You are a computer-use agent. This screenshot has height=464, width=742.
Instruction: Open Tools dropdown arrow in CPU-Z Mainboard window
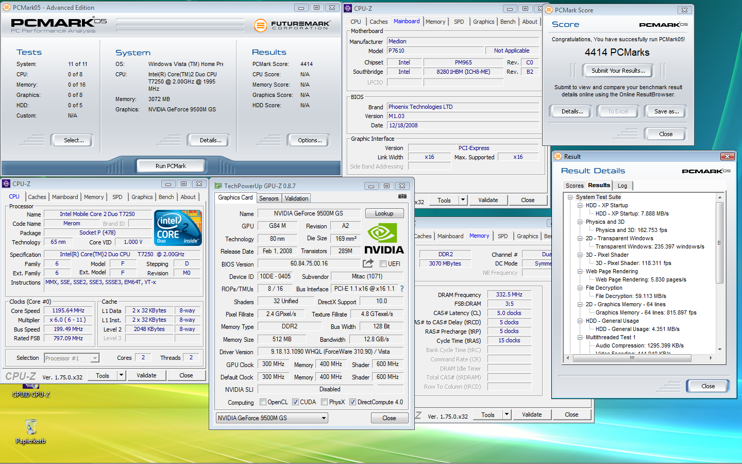463,200
